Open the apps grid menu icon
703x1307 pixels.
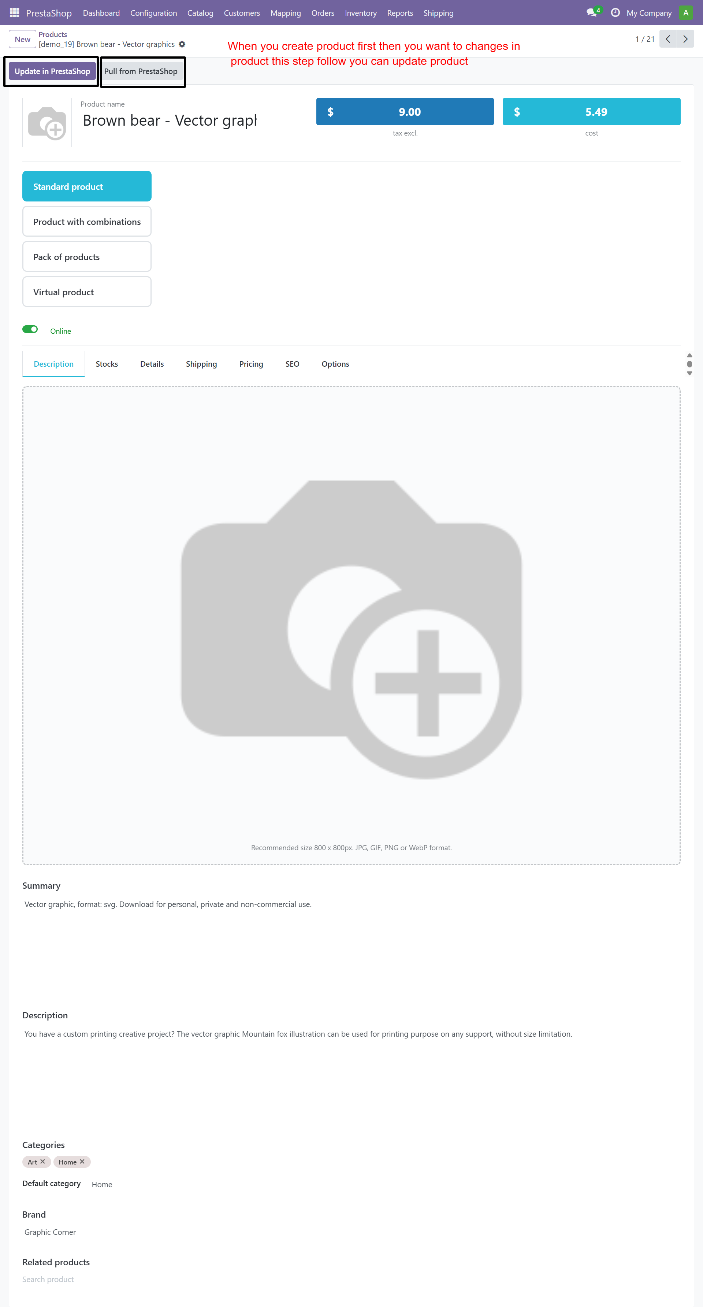[14, 13]
